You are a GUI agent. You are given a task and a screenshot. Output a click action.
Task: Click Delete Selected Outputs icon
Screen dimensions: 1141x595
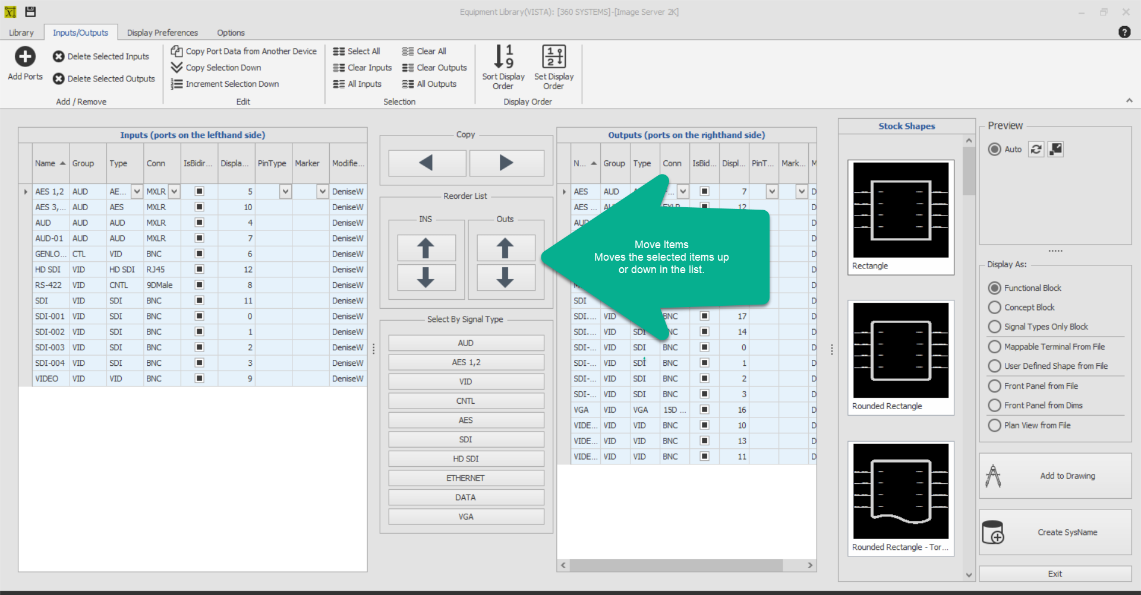tap(58, 78)
